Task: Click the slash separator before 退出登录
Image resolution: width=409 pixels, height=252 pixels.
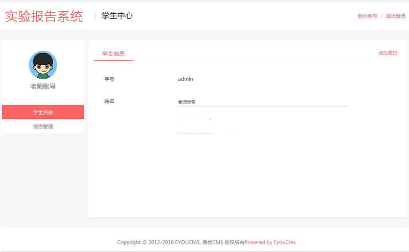Action: click(x=381, y=16)
